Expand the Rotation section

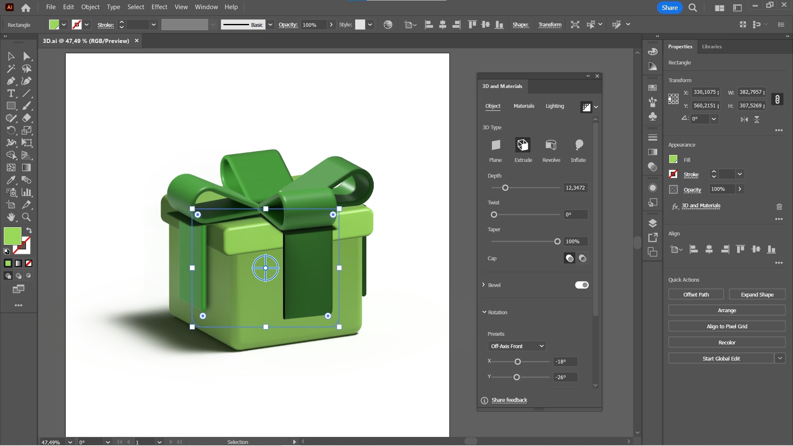coord(484,312)
